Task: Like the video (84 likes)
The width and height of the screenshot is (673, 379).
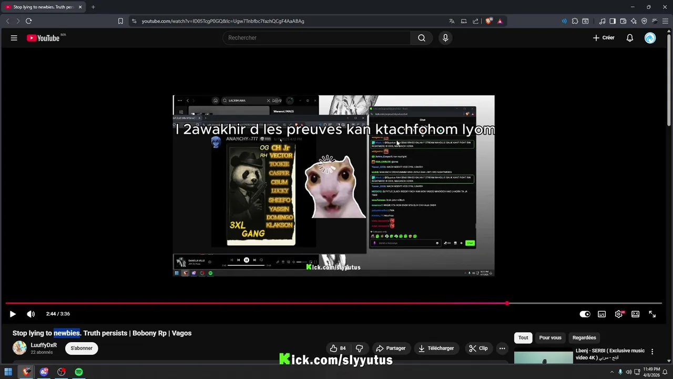Action: pos(338,348)
